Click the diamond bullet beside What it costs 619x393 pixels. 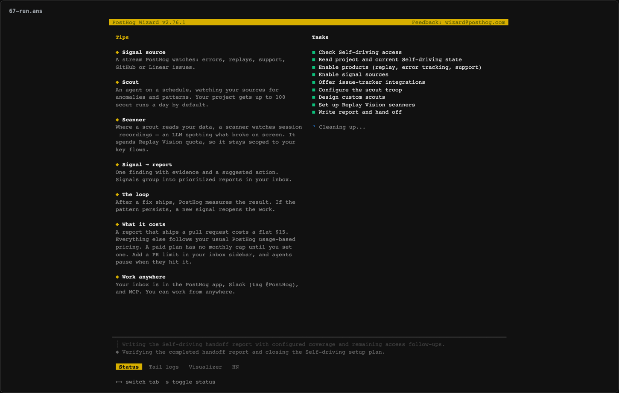117,224
